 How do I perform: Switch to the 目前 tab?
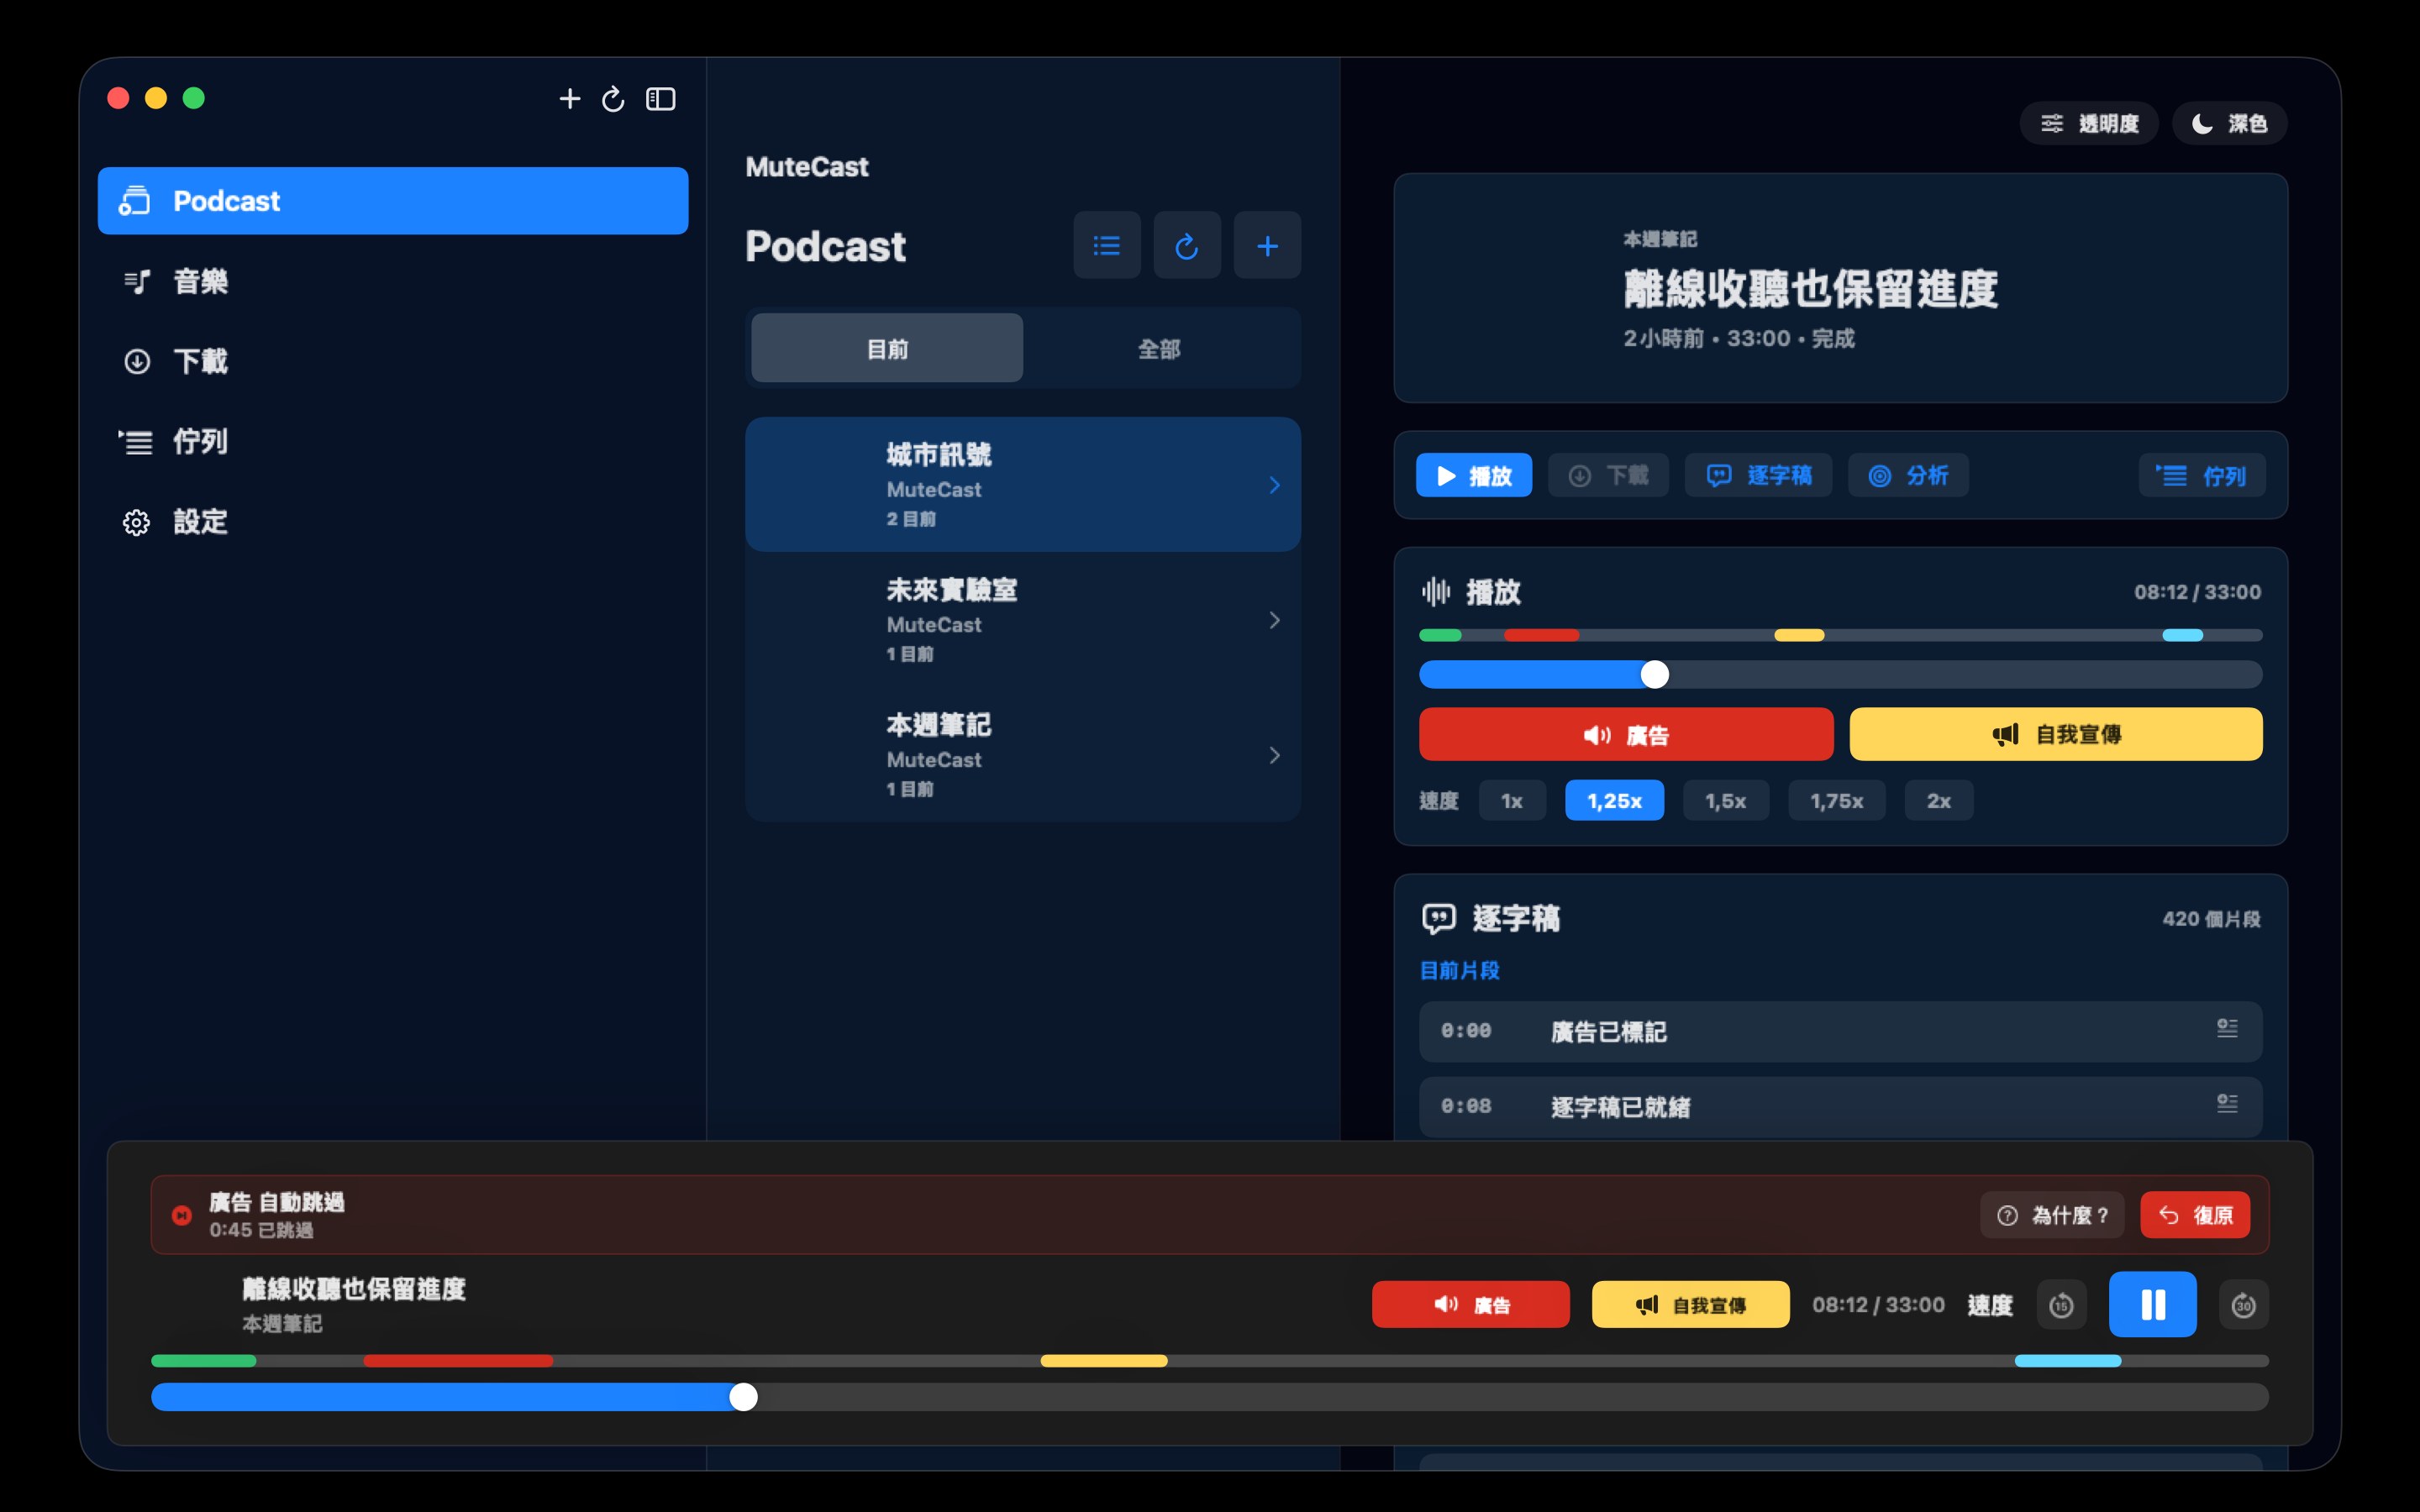[x=887, y=348]
